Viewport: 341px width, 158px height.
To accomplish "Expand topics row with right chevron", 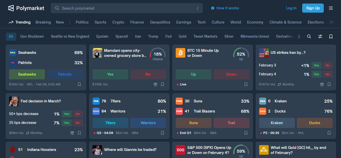I will (299, 37).
